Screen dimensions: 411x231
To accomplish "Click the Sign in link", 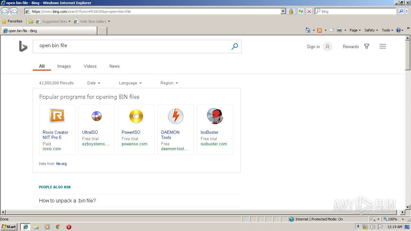I will tap(313, 47).
